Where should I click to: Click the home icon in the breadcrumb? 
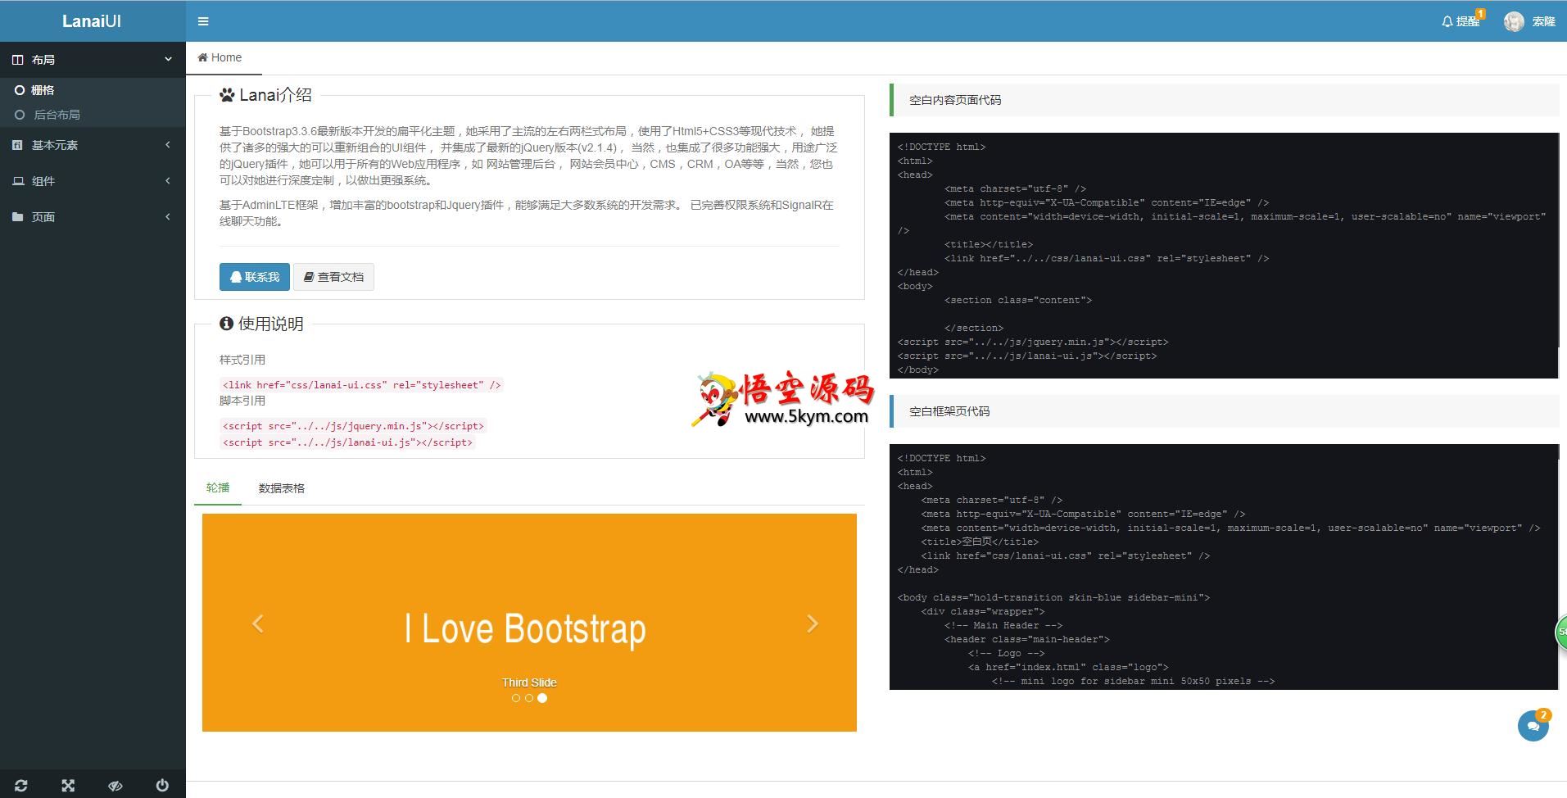[x=202, y=57]
